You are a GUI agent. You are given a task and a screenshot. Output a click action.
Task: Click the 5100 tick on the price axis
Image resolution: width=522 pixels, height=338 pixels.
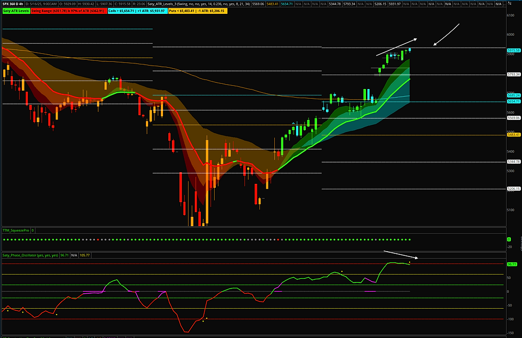(511, 210)
